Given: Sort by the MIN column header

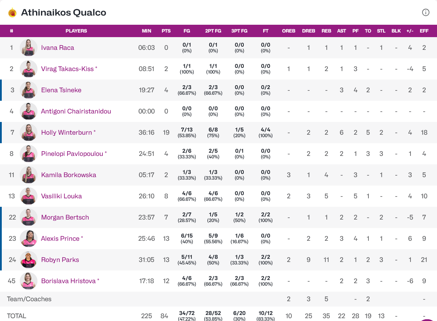Looking at the screenshot, I should pyautogui.click(x=147, y=31).
